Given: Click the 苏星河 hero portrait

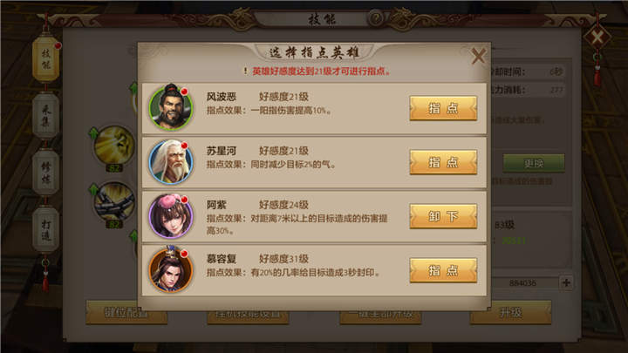Looking at the screenshot, I should [171, 162].
